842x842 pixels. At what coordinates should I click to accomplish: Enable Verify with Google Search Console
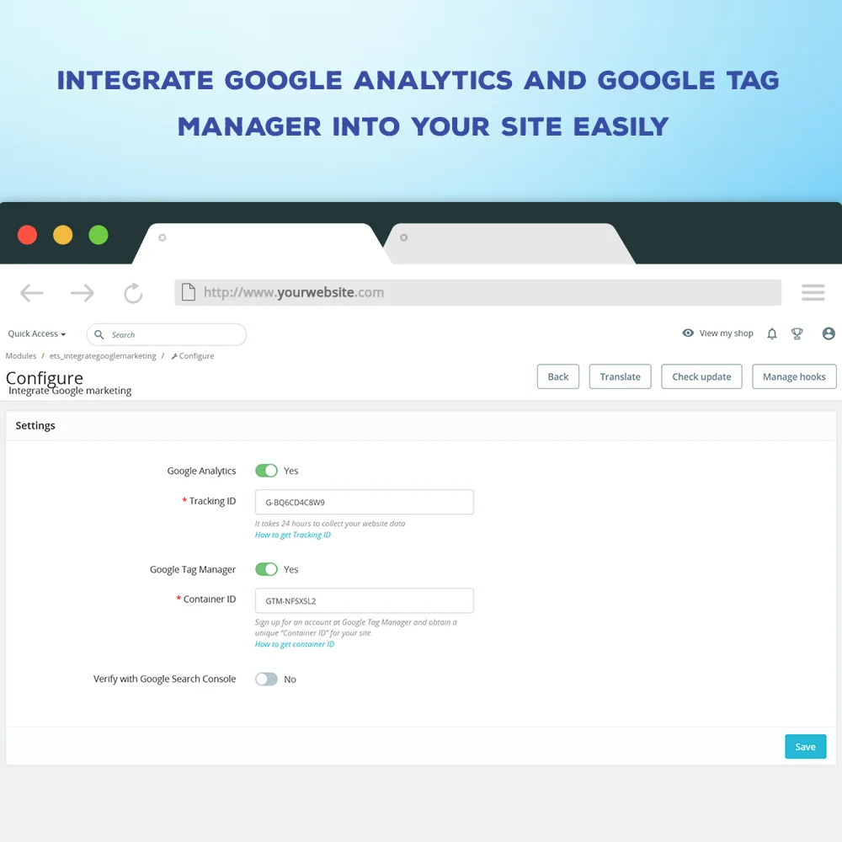[266, 679]
